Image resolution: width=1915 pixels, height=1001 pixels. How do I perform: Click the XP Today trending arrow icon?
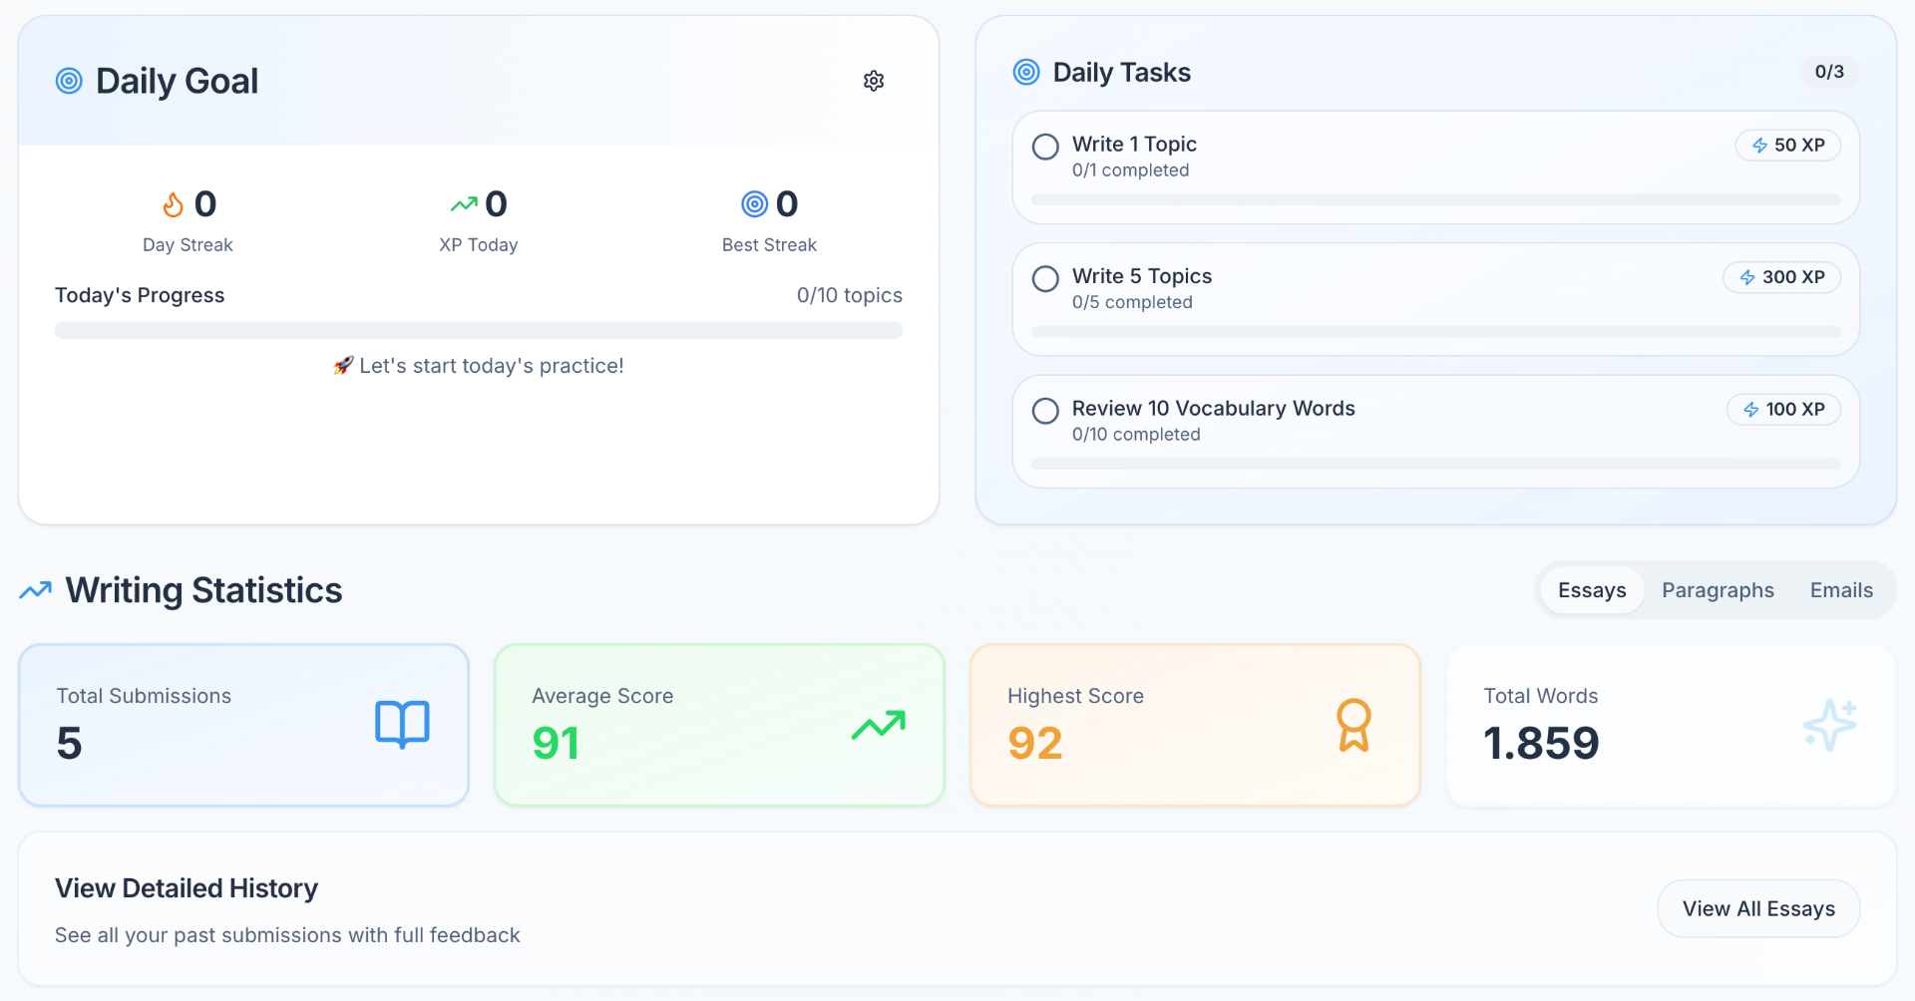(464, 204)
